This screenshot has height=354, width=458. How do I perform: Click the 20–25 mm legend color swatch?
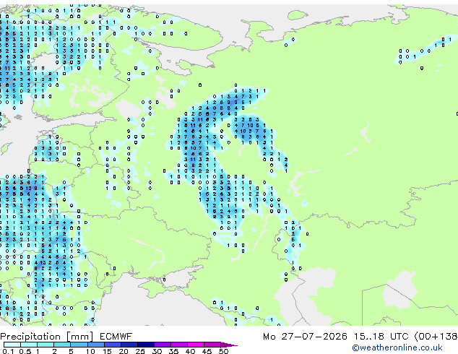click(x=129, y=345)
